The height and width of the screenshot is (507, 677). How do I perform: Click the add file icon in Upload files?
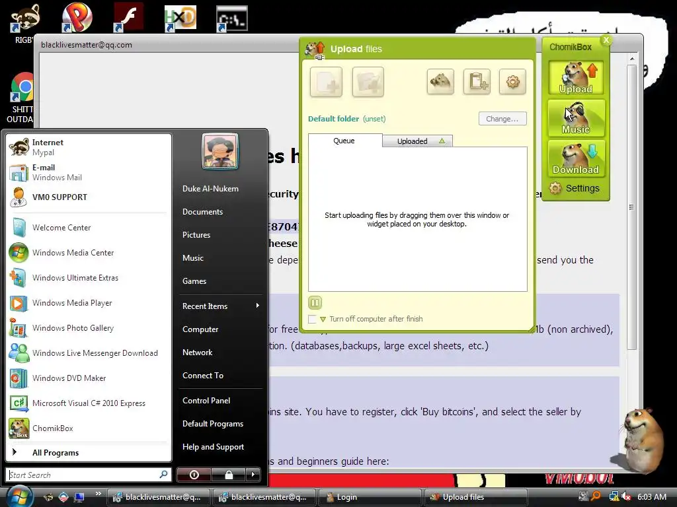326,82
